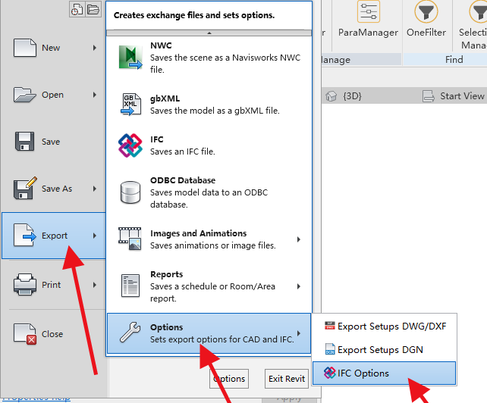487x403 pixels.
Task: Click the Exit Revit button
Action: click(286, 379)
